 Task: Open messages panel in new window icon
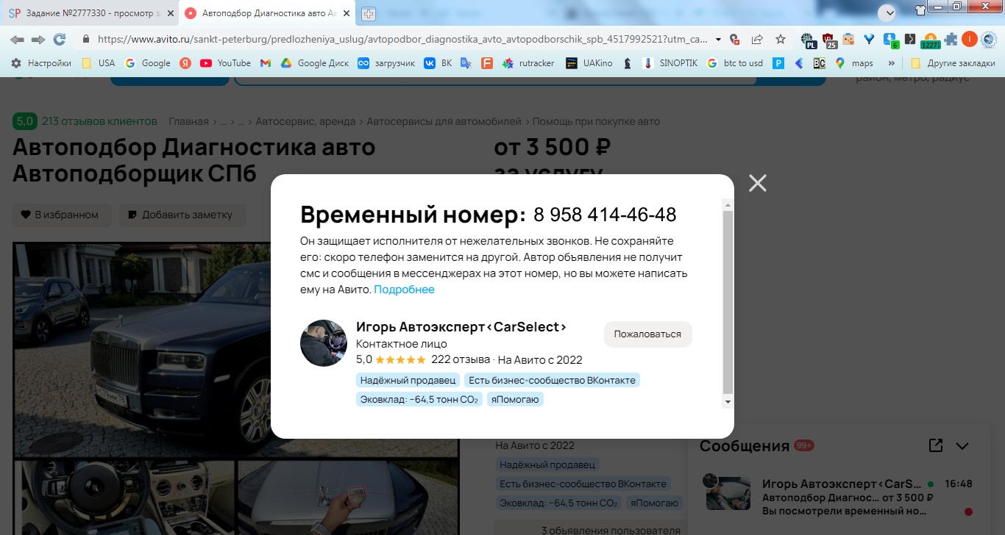pos(936,445)
